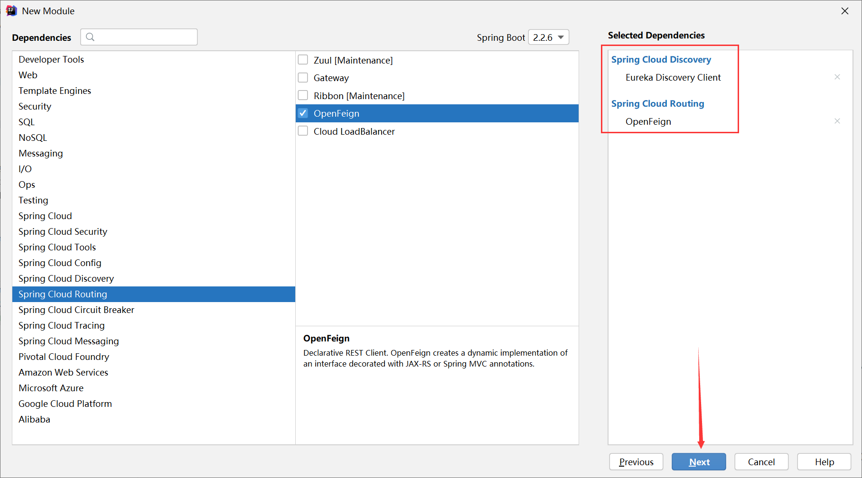This screenshot has height=478, width=862.
Task: Select the Alibaba category
Action: click(154, 419)
